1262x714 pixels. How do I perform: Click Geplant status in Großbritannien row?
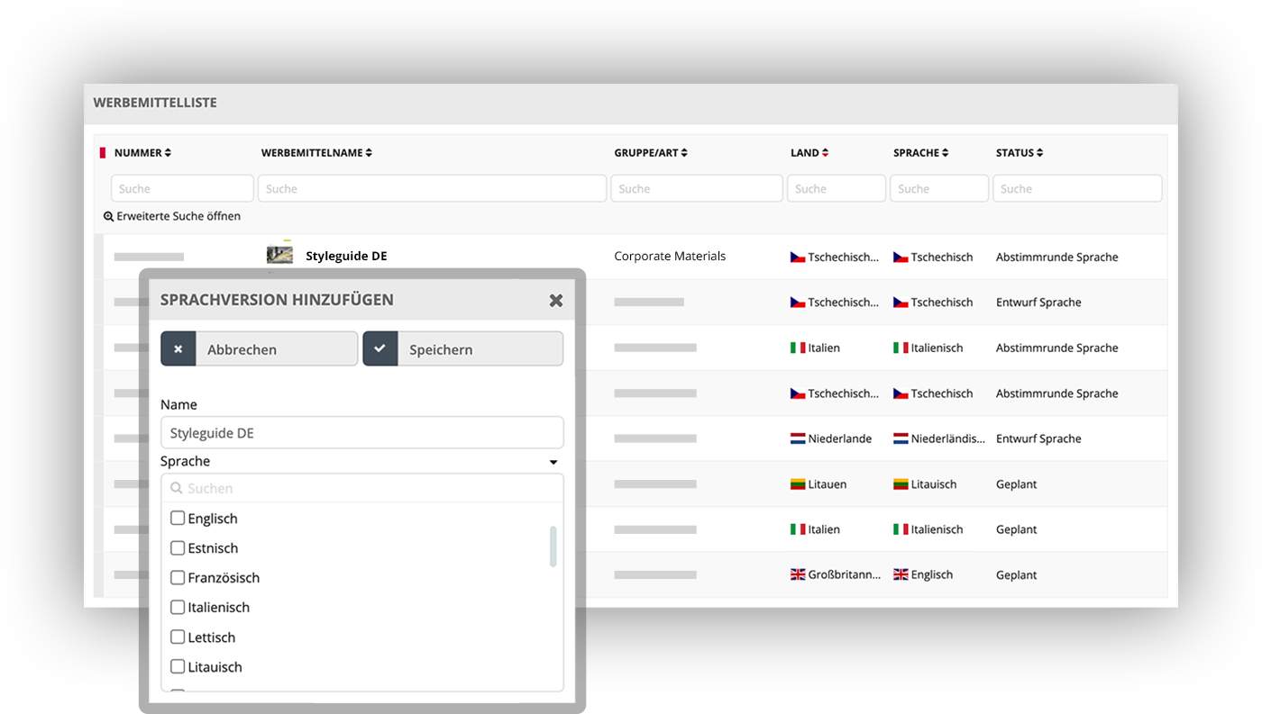1017,574
